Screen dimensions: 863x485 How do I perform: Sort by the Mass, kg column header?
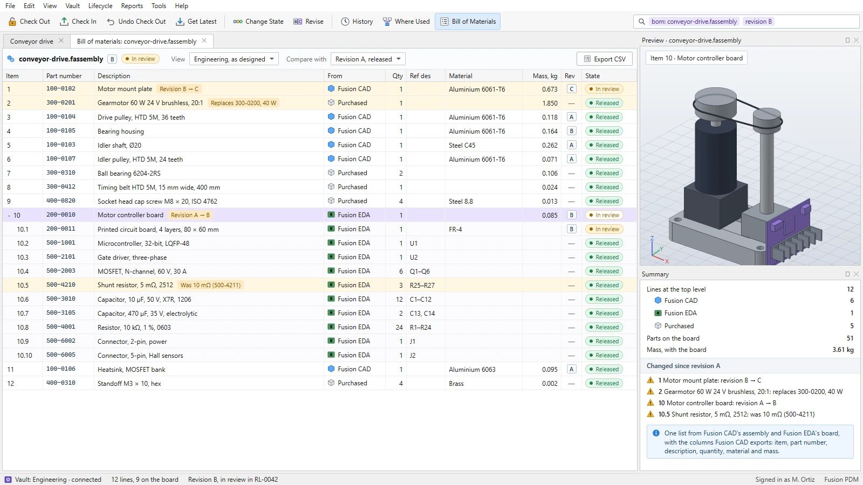point(545,76)
